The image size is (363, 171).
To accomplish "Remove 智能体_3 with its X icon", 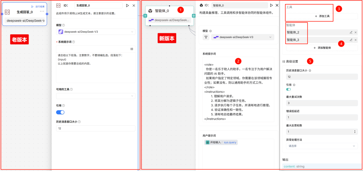I will point(356,40).
